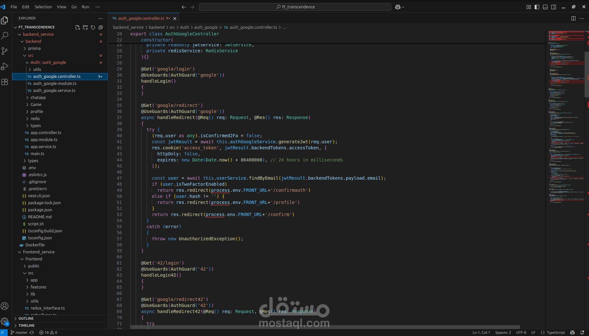Create a new folder in explorer
The width and height of the screenshot is (589, 336).
click(85, 27)
